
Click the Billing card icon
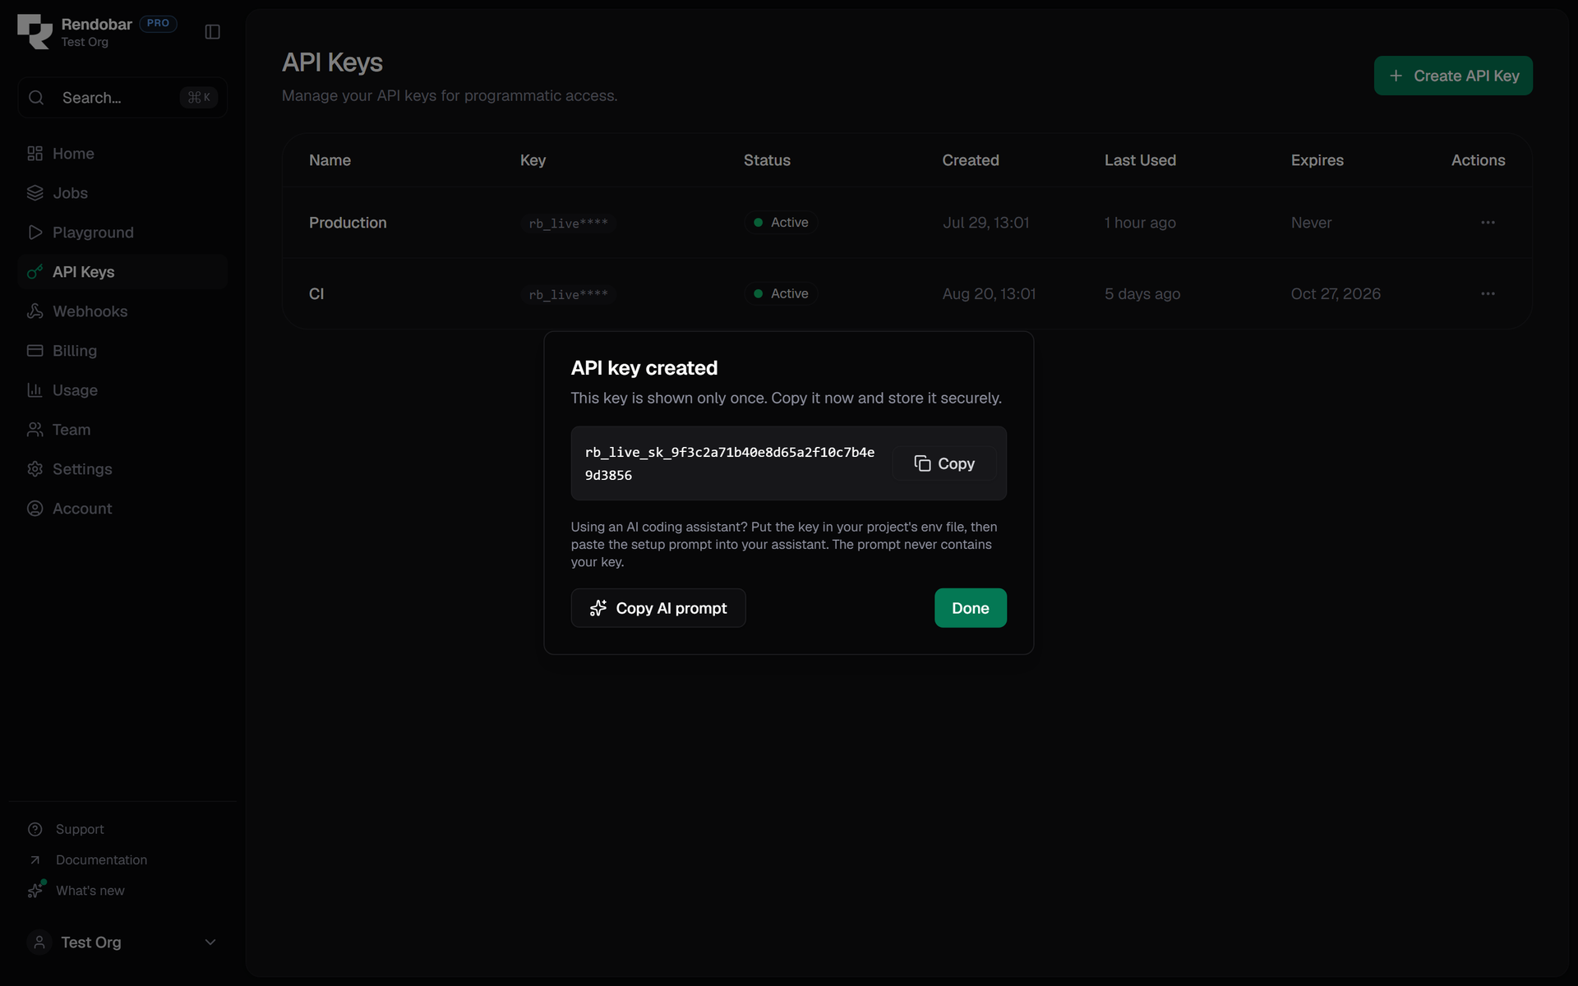pos(35,351)
